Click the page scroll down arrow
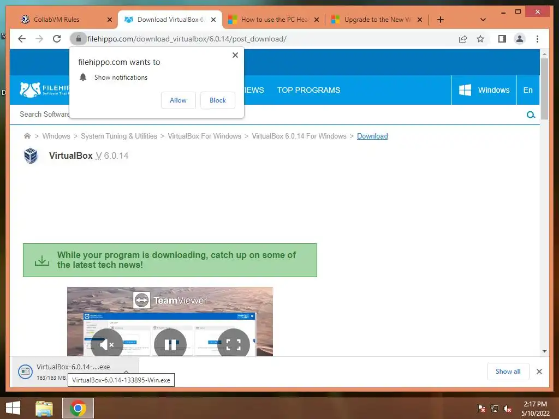559x419 pixels. pyautogui.click(x=544, y=351)
